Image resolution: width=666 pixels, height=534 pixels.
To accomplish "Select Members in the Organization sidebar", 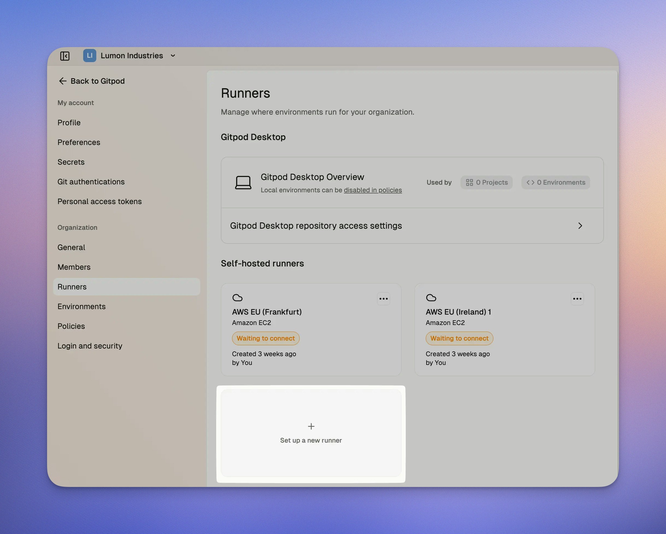I will [x=74, y=267].
